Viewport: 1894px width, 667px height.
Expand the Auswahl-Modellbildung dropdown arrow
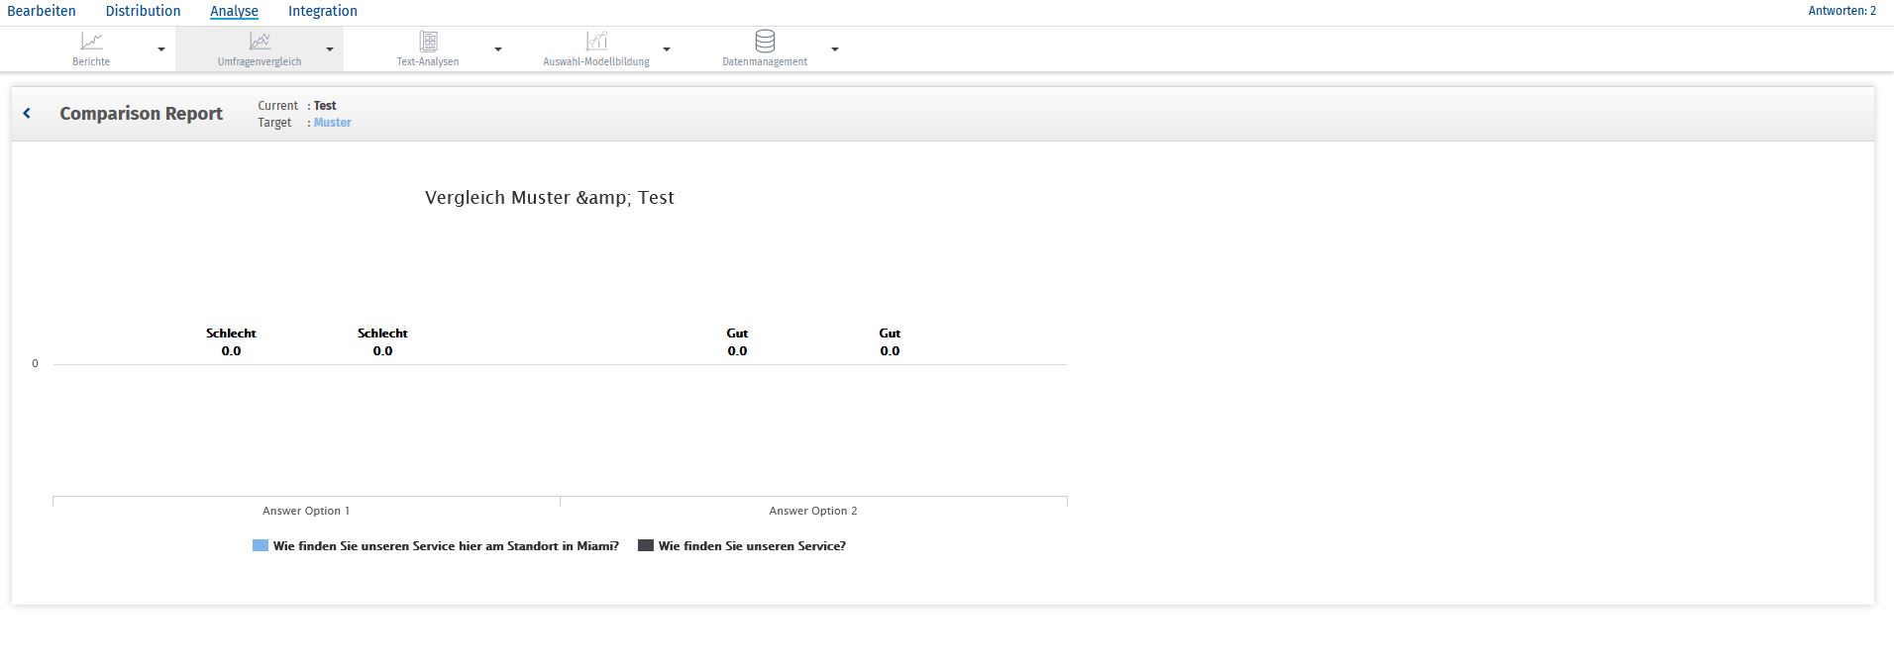pos(667,49)
